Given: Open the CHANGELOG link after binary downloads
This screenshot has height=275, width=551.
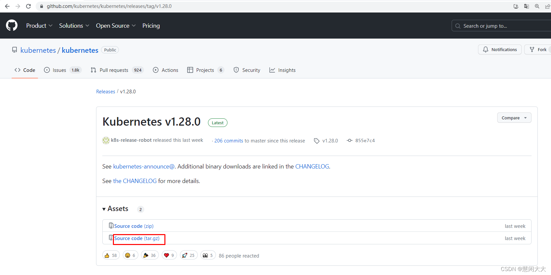Looking at the screenshot, I should (312, 167).
